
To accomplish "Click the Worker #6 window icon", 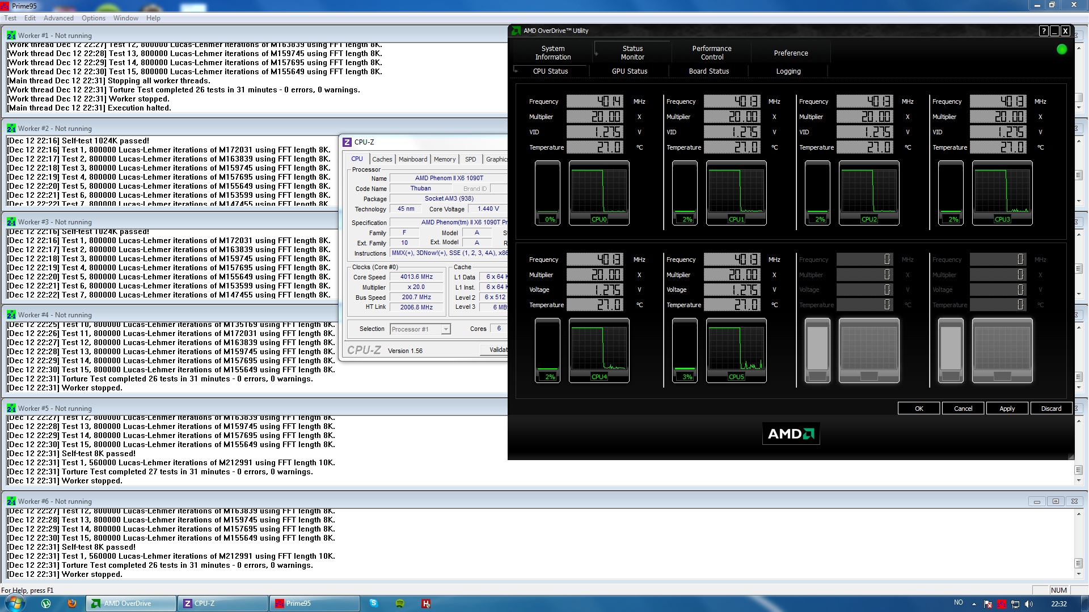I will (x=11, y=501).
